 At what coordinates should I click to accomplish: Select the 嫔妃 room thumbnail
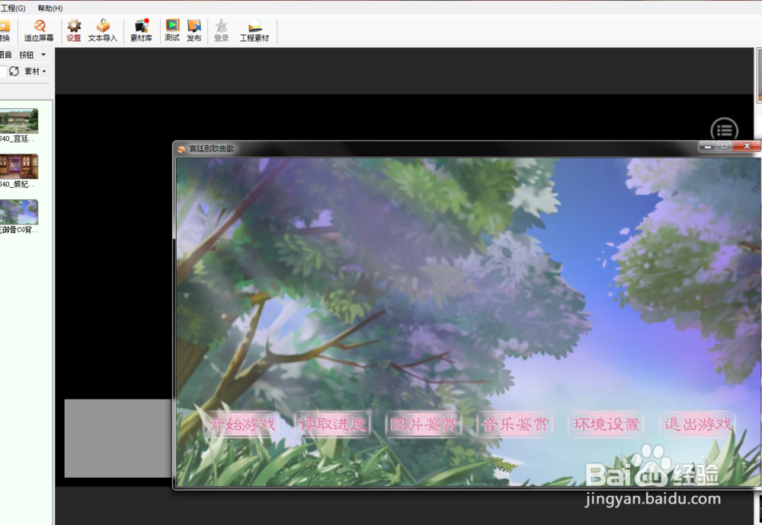coord(18,167)
